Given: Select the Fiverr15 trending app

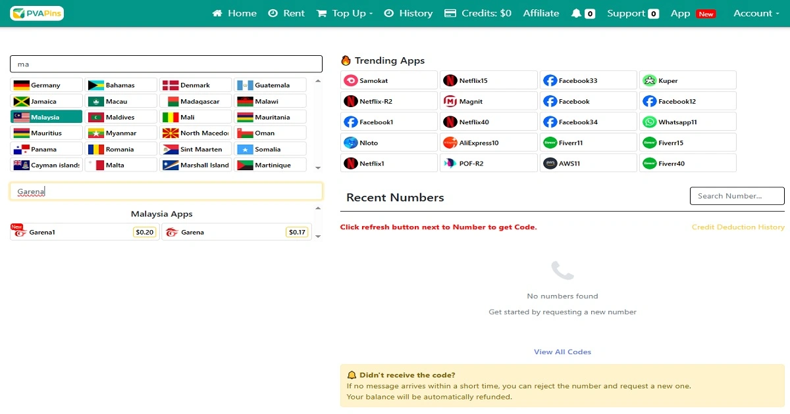Looking at the screenshot, I should coord(688,143).
